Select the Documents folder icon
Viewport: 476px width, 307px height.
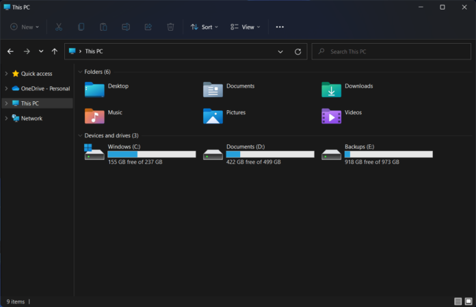(213, 90)
